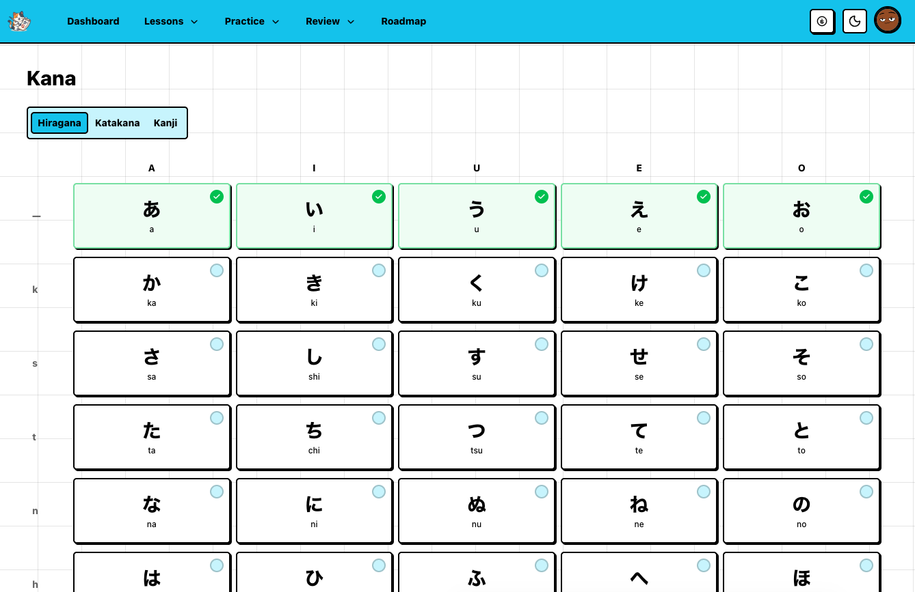Click the row label t

tap(34, 437)
